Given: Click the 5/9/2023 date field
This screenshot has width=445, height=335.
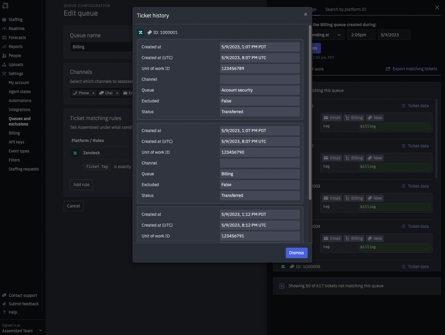Looking at the screenshot, I should pos(394,35).
